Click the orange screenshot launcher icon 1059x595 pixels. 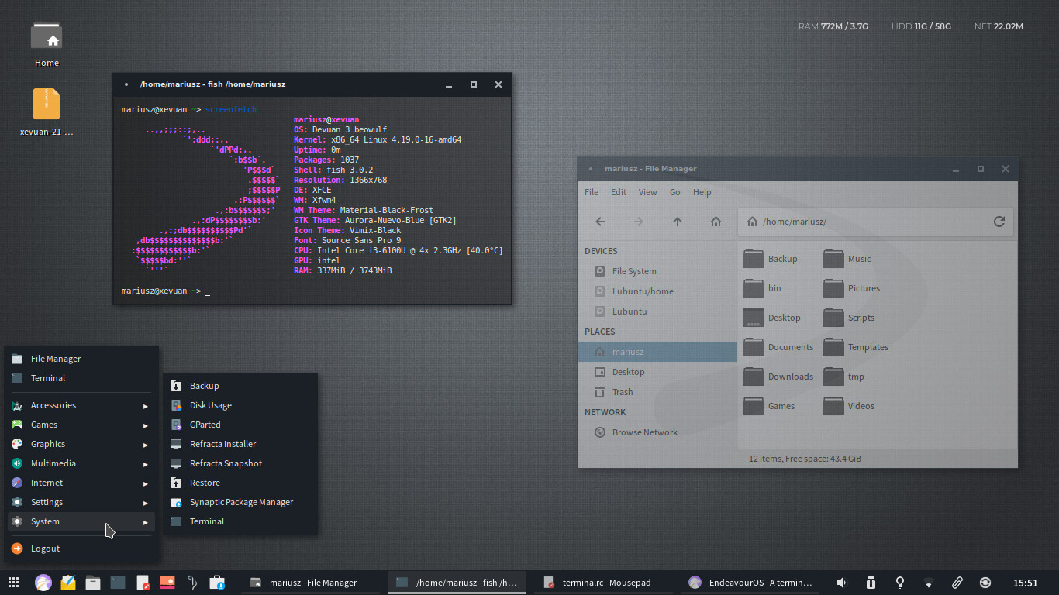(167, 582)
